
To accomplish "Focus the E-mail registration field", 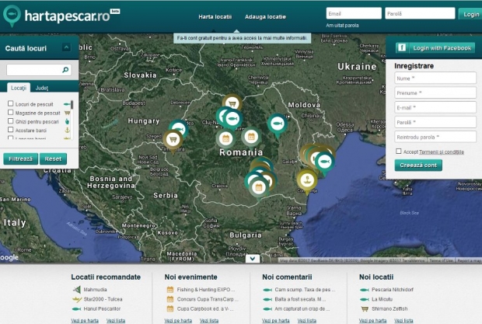I will (x=435, y=107).
